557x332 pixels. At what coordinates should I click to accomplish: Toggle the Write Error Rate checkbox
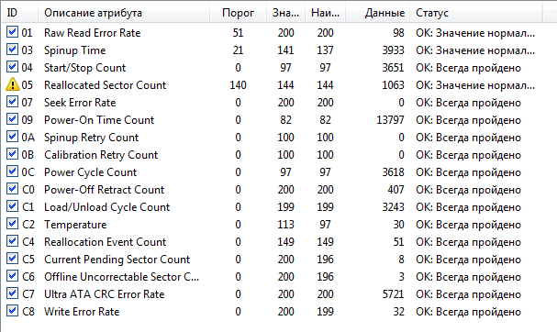pos(12,311)
